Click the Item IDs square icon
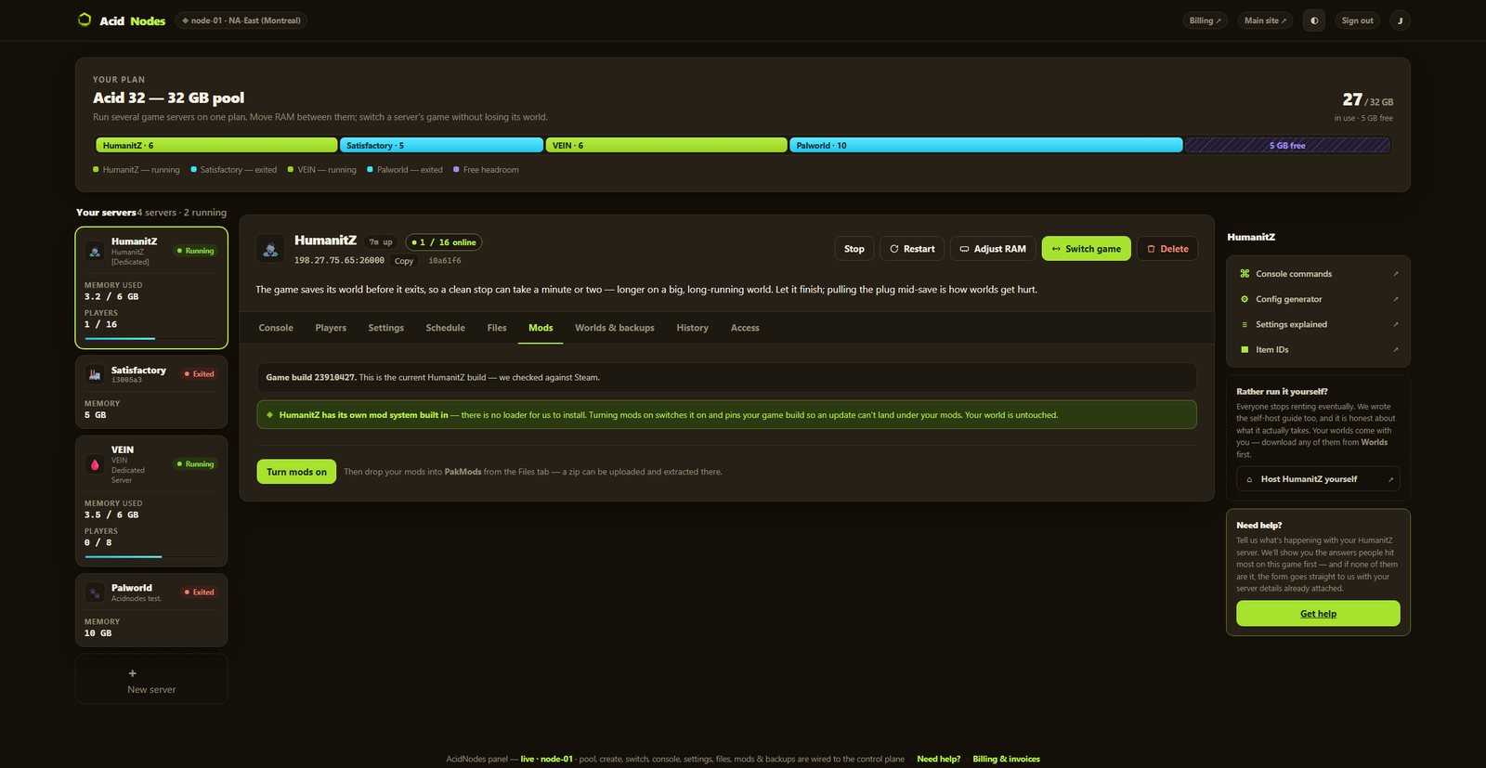Image resolution: width=1486 pixels, height=768 pixels. (x=1245, y=349)
